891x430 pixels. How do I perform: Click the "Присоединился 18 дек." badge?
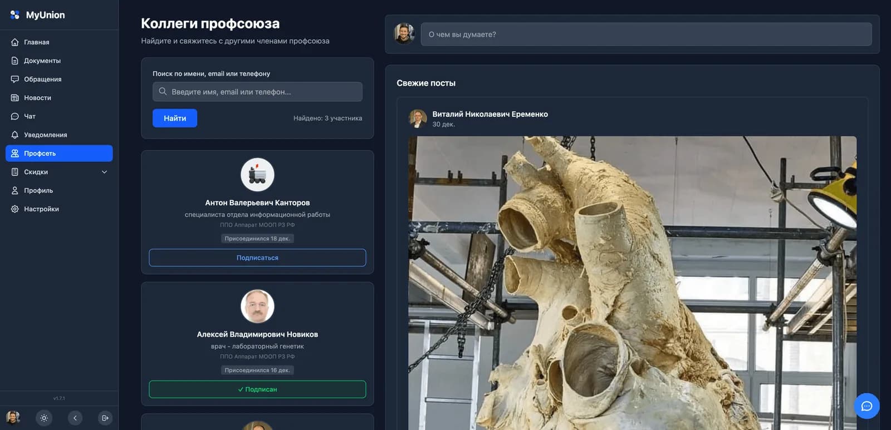(257, 239)
